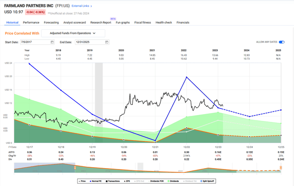Screen dimensions: 294x186
Task: Toggle Dividends POR in legend
Action: (x=156, y=181)
